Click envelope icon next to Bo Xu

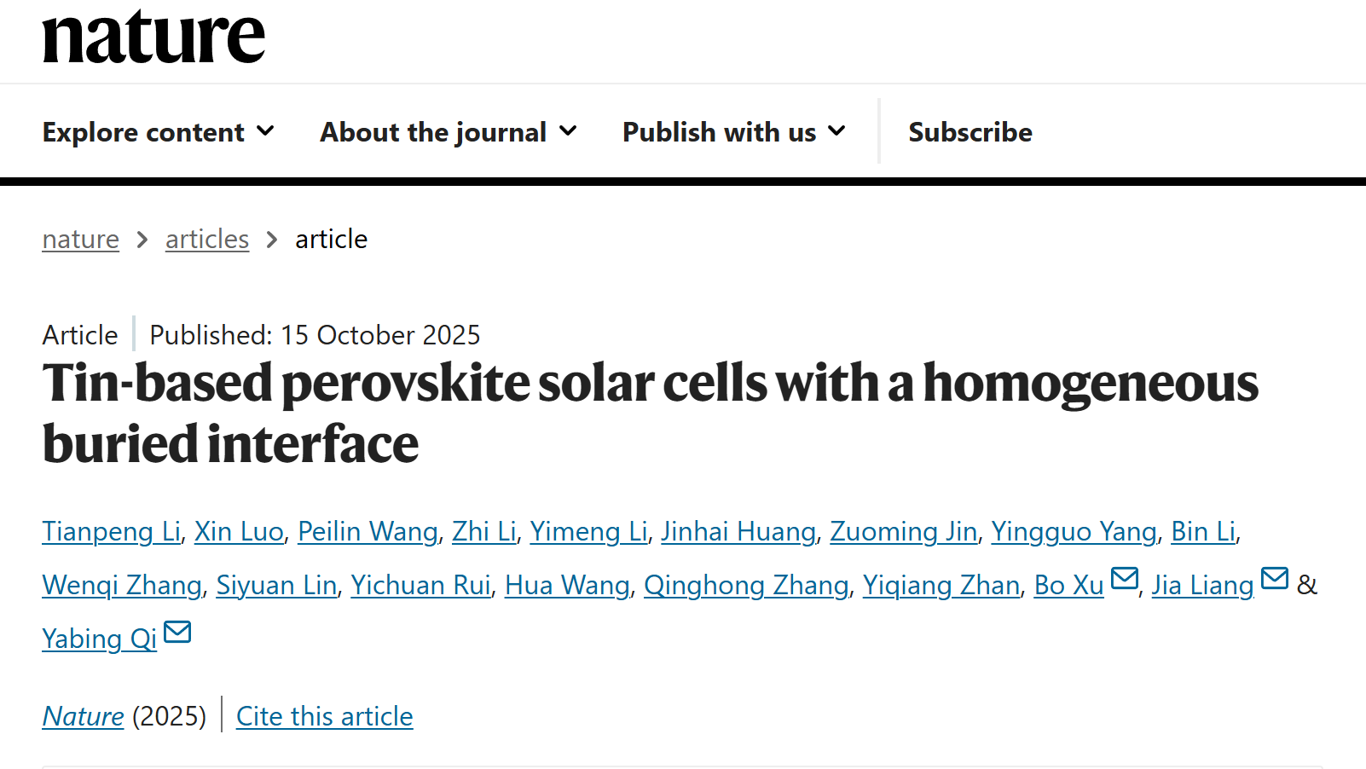(x=1125, y=579)
